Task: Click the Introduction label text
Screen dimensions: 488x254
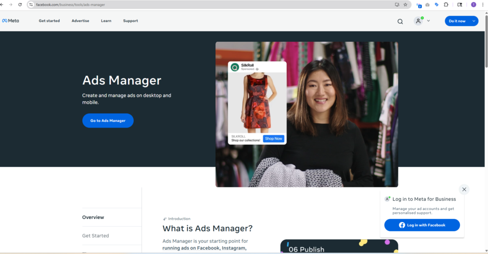Action: click(x=179, y=219)
